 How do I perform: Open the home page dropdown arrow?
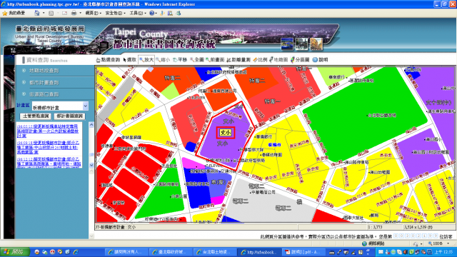point(44,13)
